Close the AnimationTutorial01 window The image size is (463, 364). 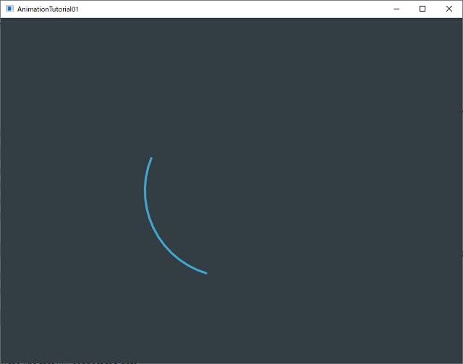(449, 9)
